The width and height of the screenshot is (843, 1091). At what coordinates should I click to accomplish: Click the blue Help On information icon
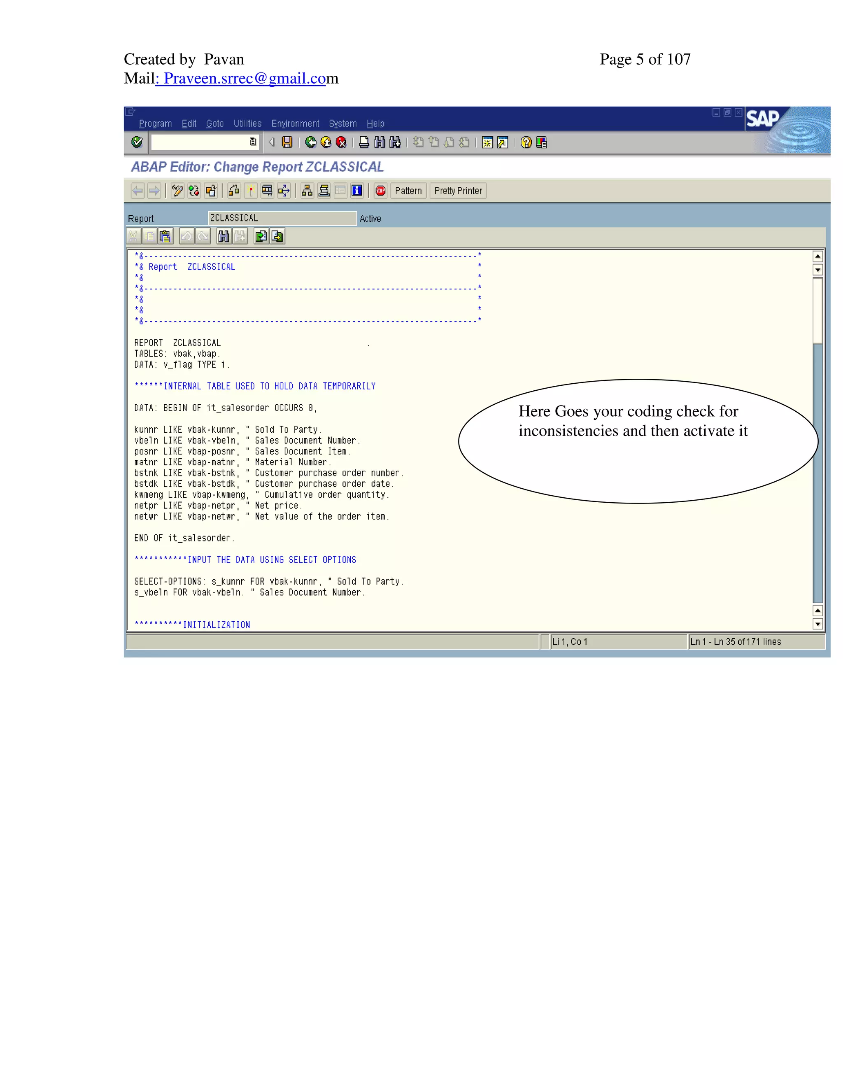click(x=357, y=191)
